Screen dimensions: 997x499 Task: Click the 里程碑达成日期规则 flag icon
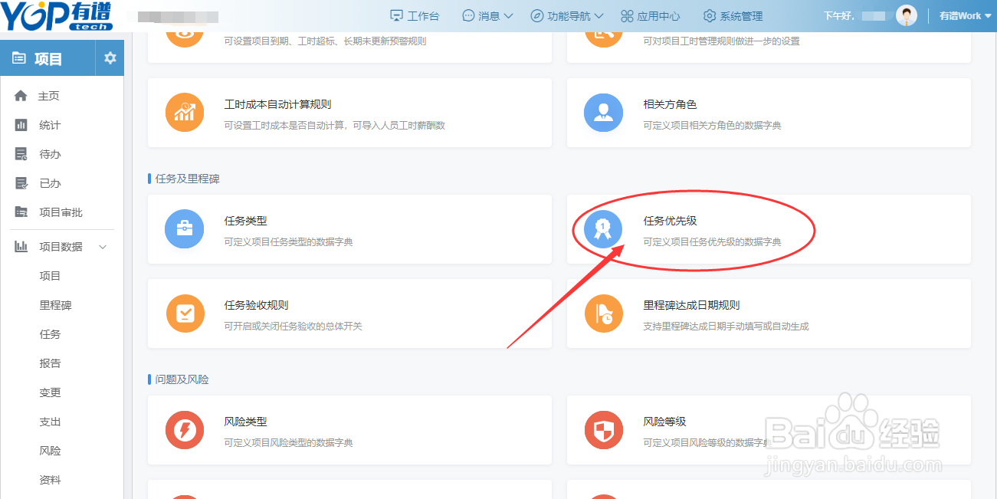pos(603,314)
